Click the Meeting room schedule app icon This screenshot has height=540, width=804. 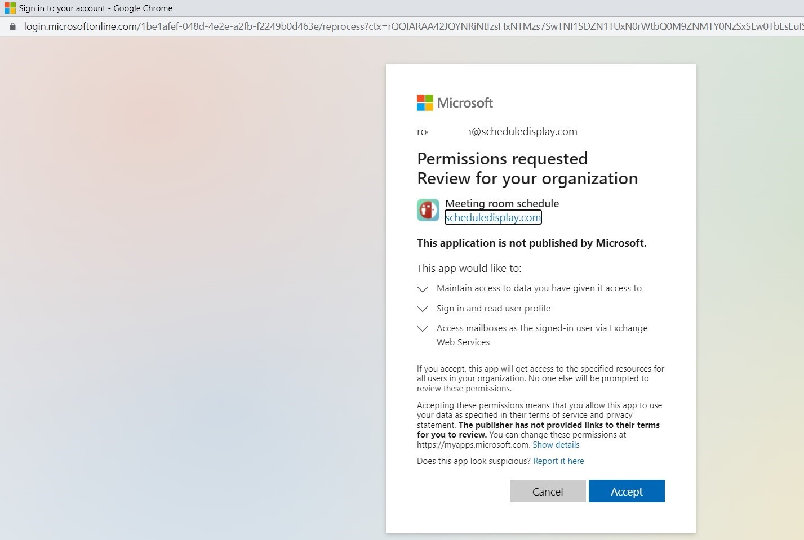[x=428, y=210]
